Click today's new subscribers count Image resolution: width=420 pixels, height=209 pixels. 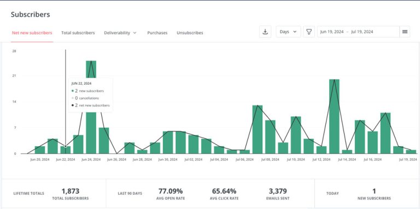coord(374,191)
